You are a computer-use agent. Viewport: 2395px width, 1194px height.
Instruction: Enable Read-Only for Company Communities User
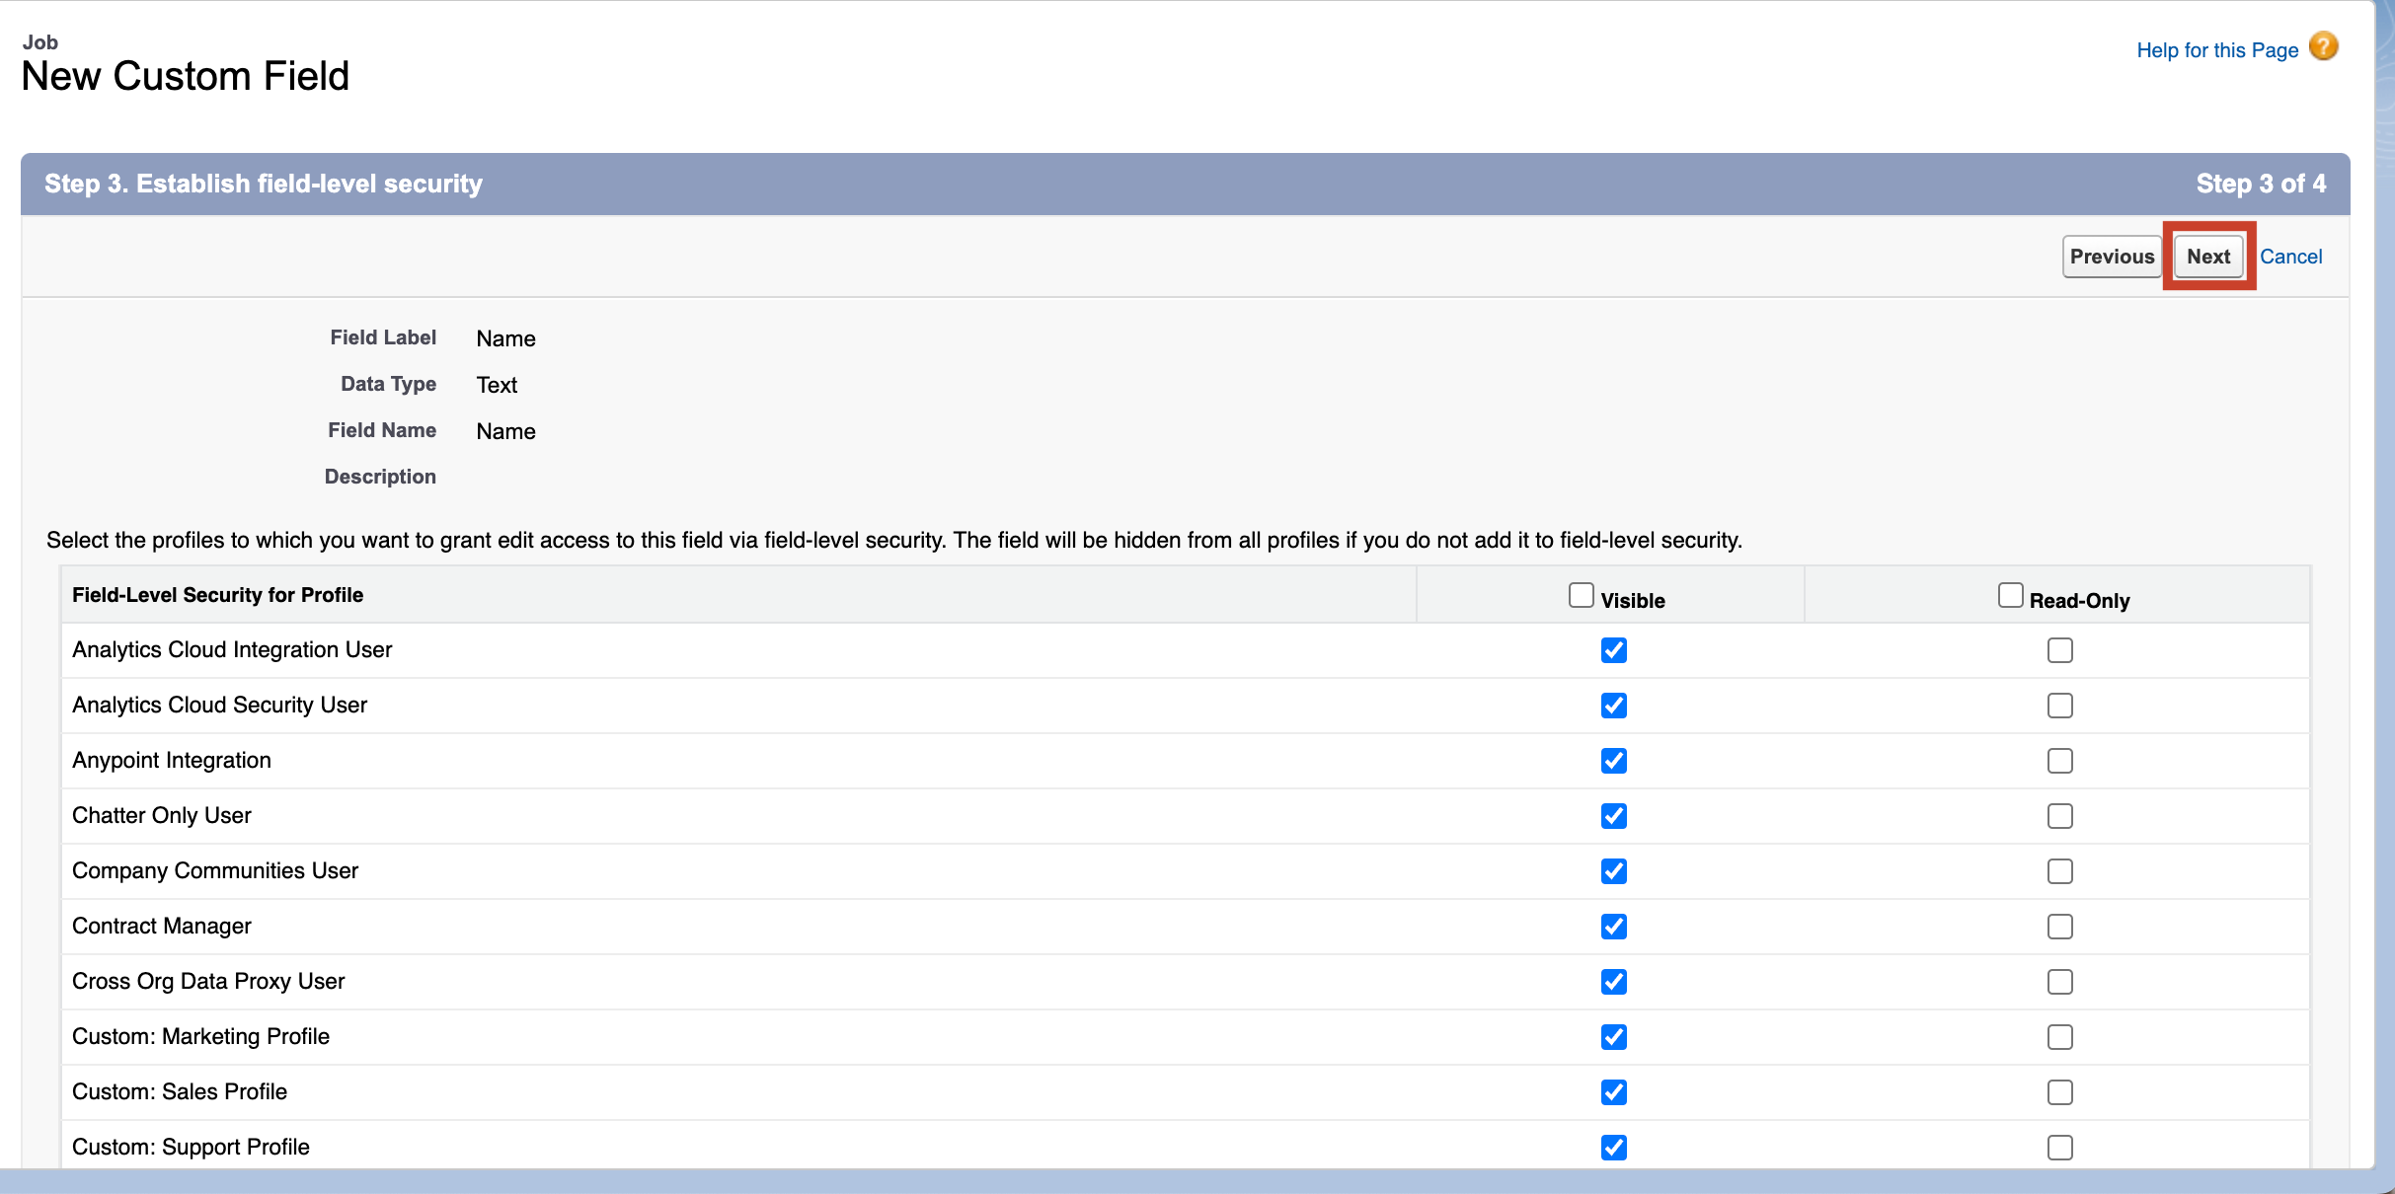pyautogui.click(x=2060, y=871)
